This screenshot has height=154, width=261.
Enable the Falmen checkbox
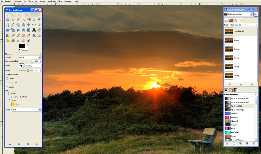click(7, 78)
